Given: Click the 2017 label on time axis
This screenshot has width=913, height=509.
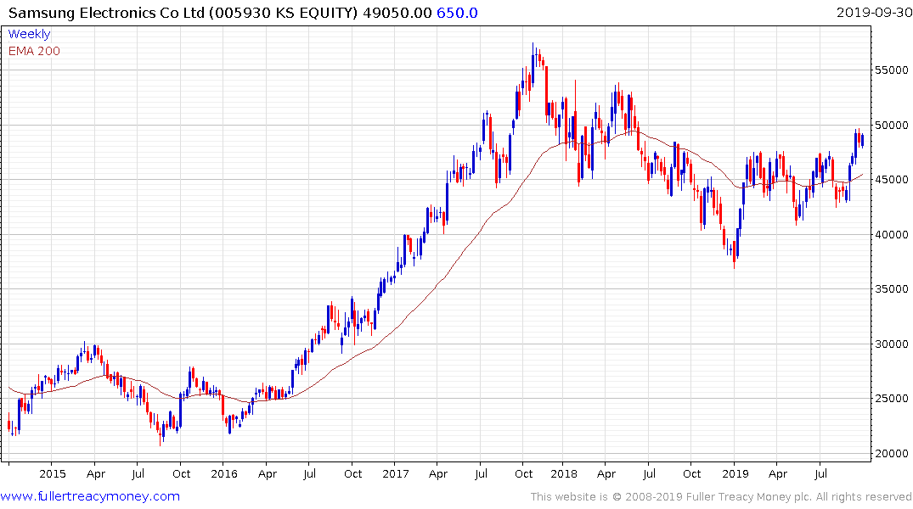Looking at the screenshot, I should click(396, 473).
